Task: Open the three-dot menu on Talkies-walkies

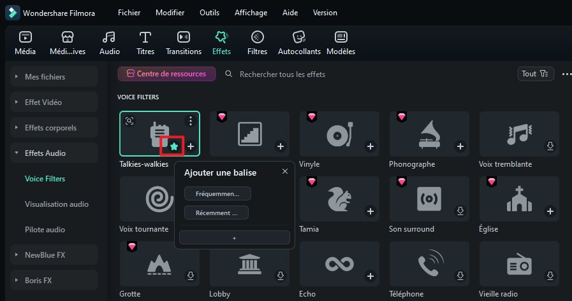Action: (x=191, y=121)
